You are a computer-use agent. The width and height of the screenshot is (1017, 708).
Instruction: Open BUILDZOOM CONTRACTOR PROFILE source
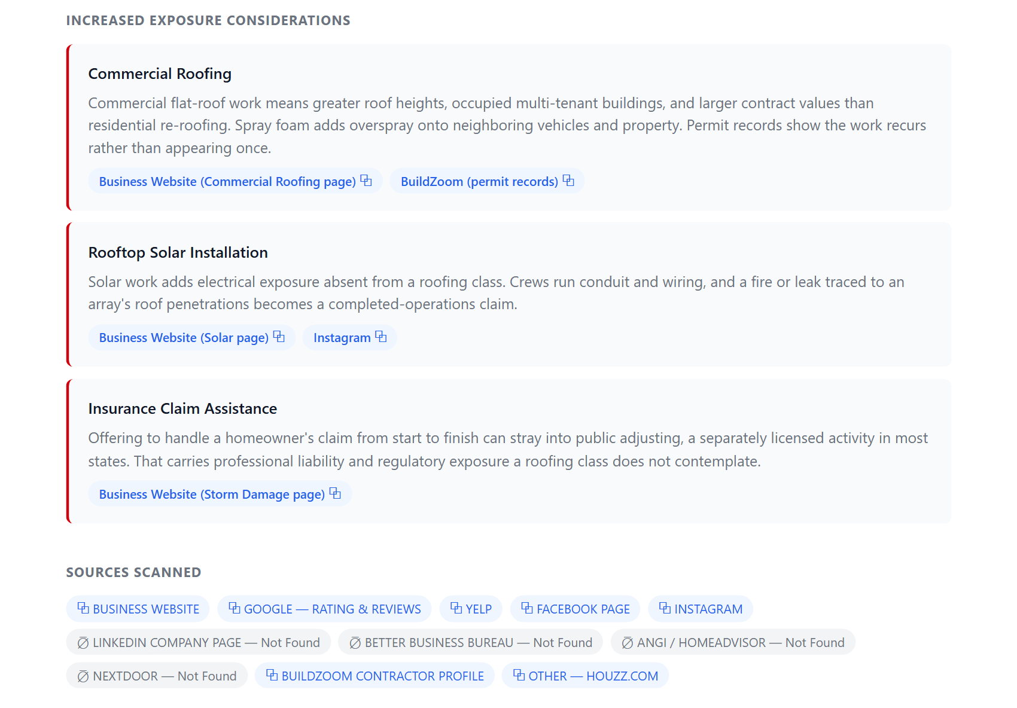tap(374, 676)
